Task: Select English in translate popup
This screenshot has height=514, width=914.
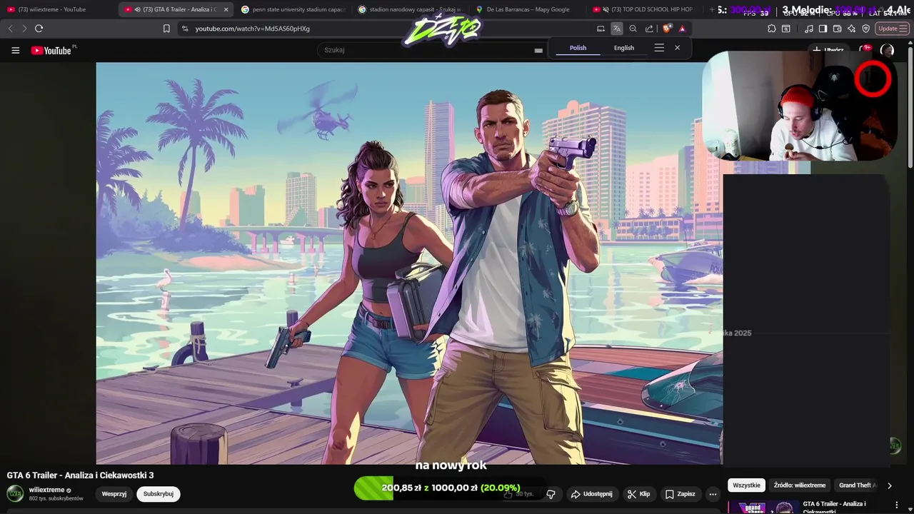Action: (623, 48)
